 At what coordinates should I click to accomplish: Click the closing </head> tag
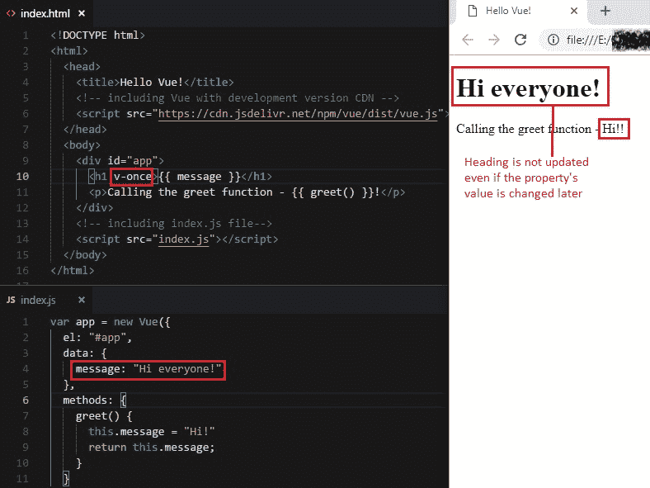(x=85, y=130)
